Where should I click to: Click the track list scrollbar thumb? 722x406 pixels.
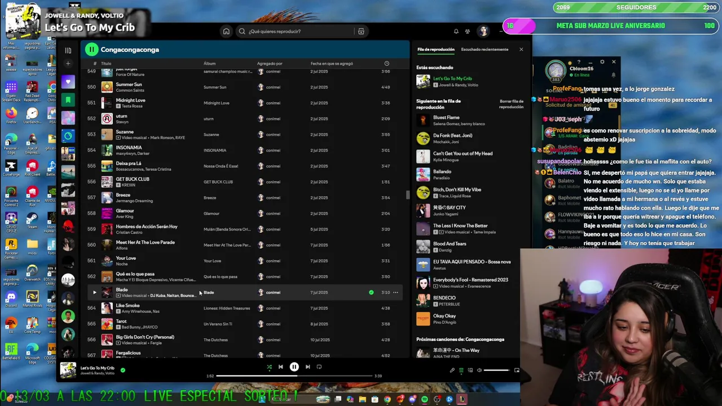tap(408, 195)
